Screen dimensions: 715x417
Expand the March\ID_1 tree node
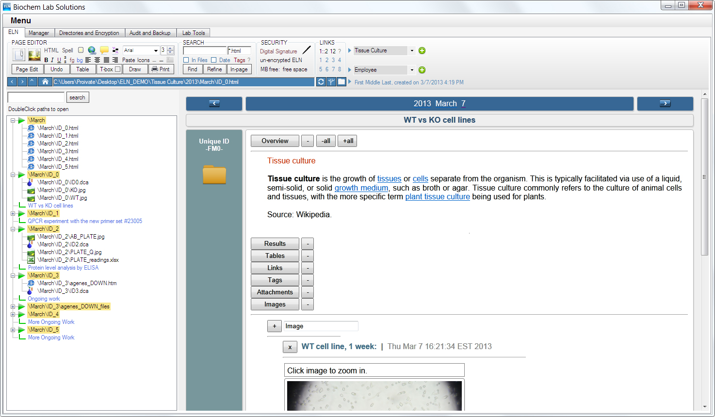13,213
